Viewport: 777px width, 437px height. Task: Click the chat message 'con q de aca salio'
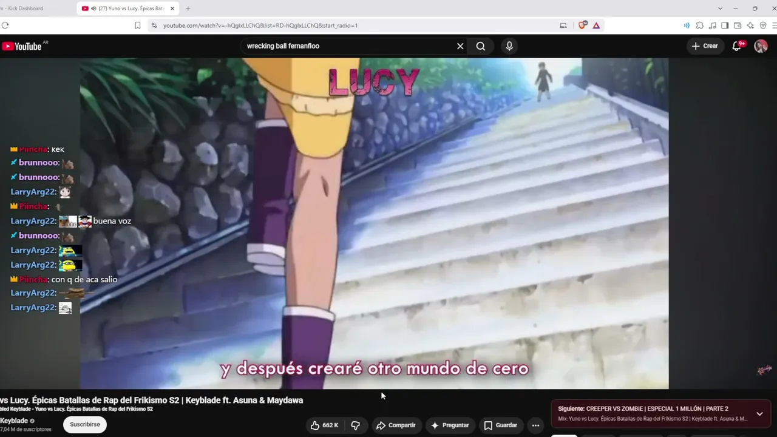[84, 279]
